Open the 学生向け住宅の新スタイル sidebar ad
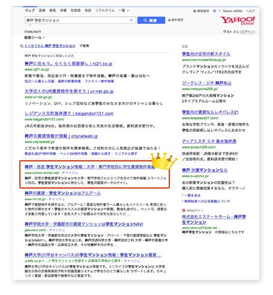Image resolution: width=273 pixels, height=295 pixels. point(206,54)
